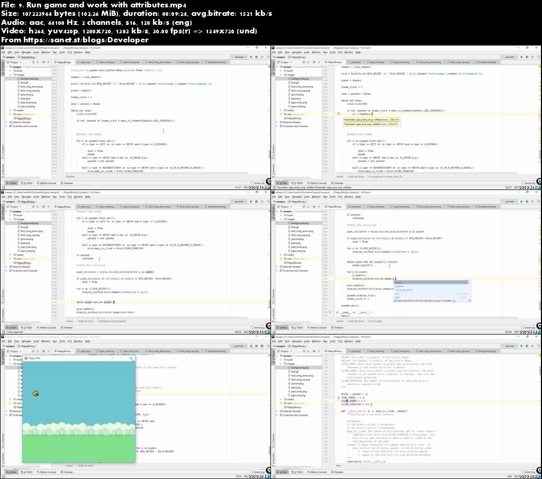Image resolution: width=542 pixels, height=479 pixels.
Task: Close the Flappy Bird game window
Action: [x=131, y=358]
